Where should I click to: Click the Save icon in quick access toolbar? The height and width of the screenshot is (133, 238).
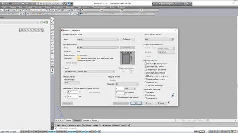pyautogui.click(x=10, y=3)
